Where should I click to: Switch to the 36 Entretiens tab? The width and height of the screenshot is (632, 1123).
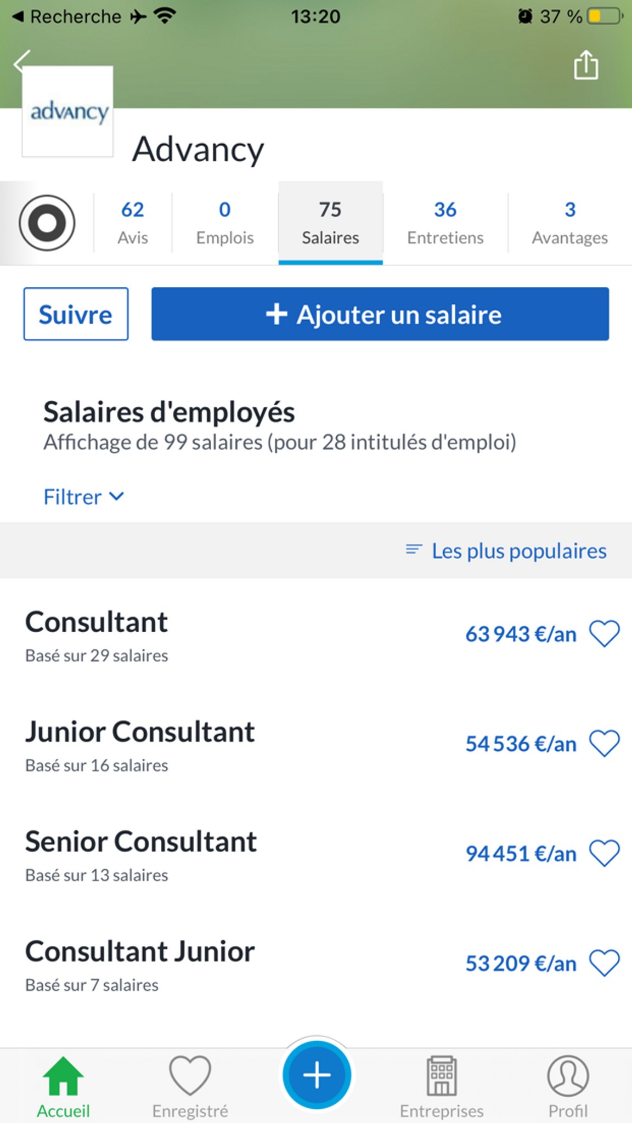(x=445, y=223)
